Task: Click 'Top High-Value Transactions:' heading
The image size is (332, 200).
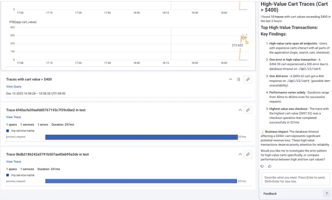Action: coord(289,27)
